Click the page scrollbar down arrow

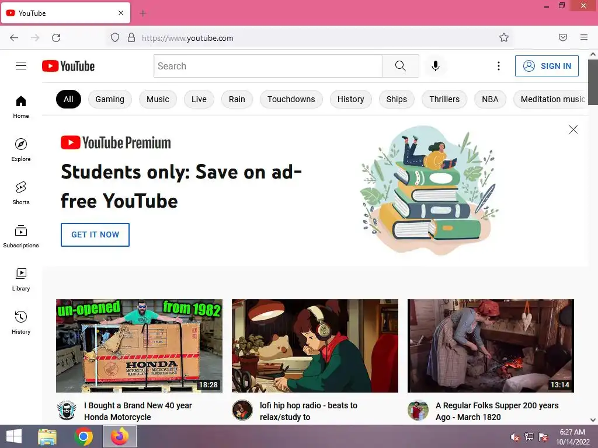click(x=593, y=420)
